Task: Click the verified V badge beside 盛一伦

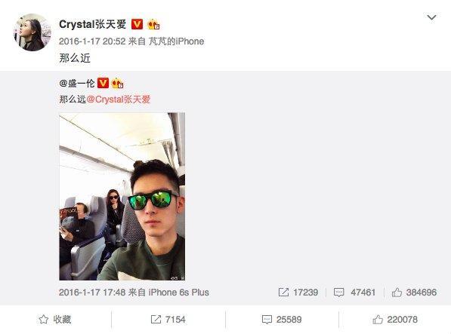Action: click(103, 83)
